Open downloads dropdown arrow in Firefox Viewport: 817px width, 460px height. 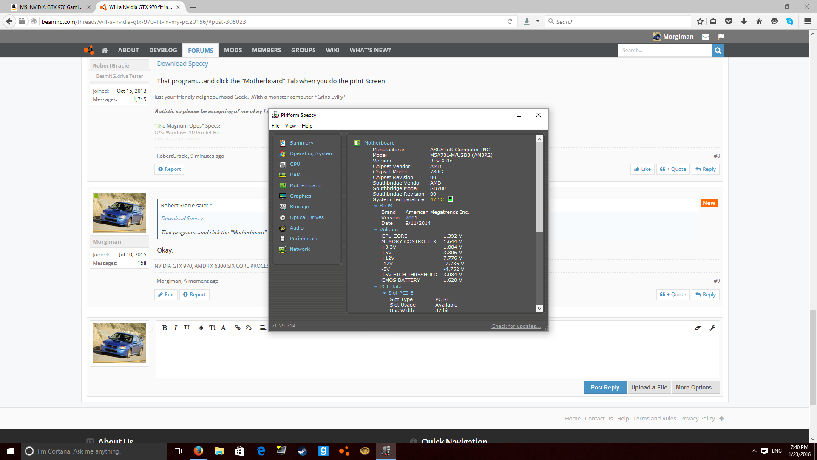coord(538,21)
